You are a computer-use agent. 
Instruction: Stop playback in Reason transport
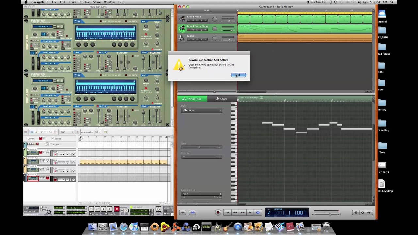pos(104,209)
